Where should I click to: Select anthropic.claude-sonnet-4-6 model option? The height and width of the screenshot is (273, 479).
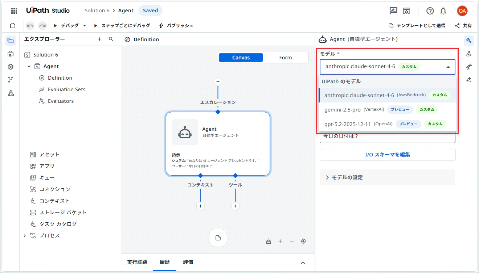coord(388,95)
